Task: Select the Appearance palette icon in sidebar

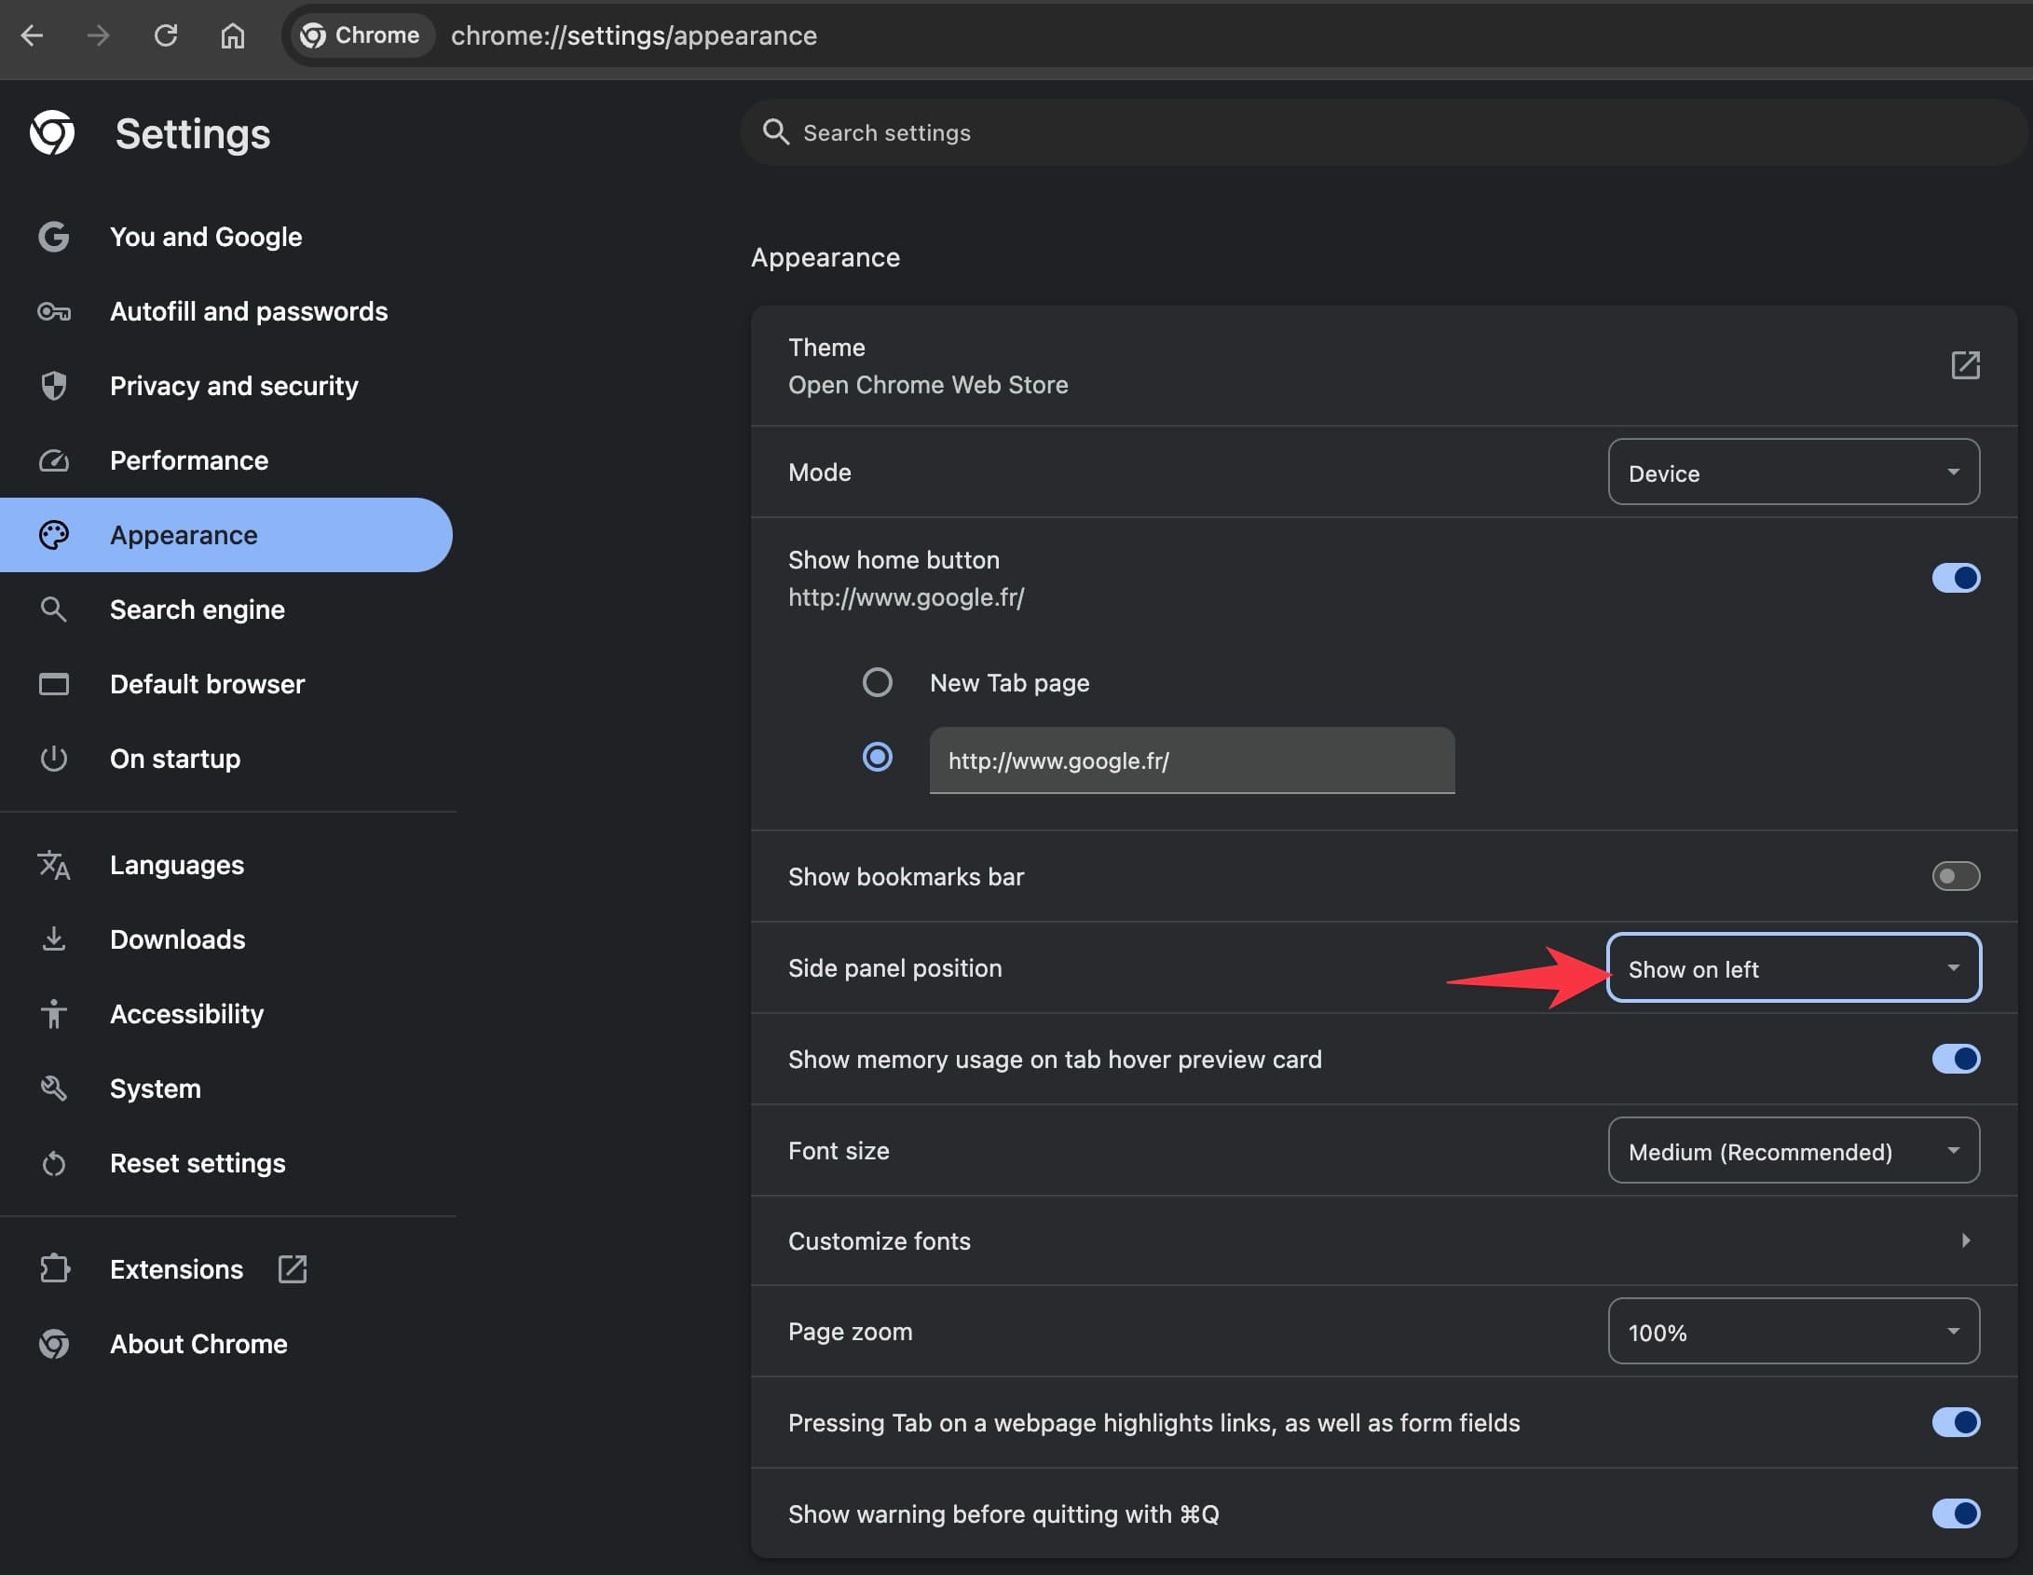Action: pyautogui.click(x=54, y=535)
